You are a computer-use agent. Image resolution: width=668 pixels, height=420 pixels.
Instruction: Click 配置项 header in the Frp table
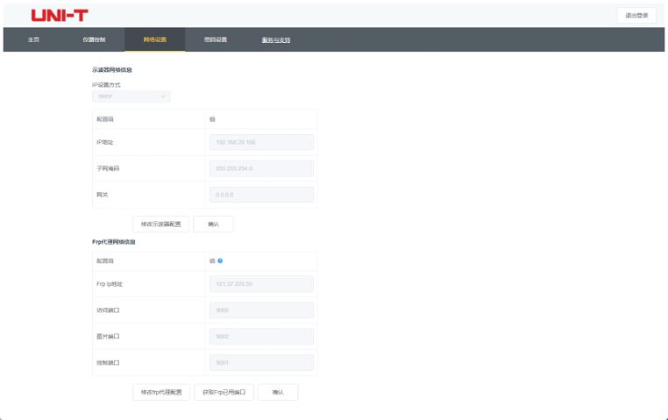[x=105, y=260]
